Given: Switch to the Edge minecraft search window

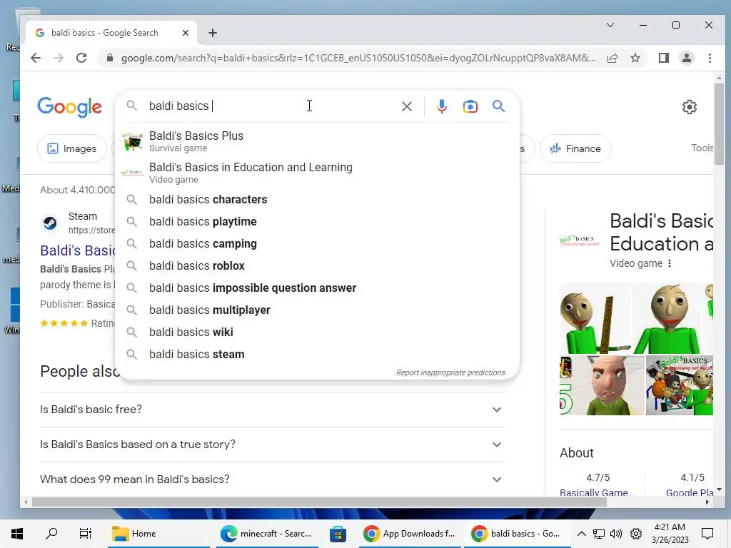Looking at the screenshot, I should [x=267, y=534].
